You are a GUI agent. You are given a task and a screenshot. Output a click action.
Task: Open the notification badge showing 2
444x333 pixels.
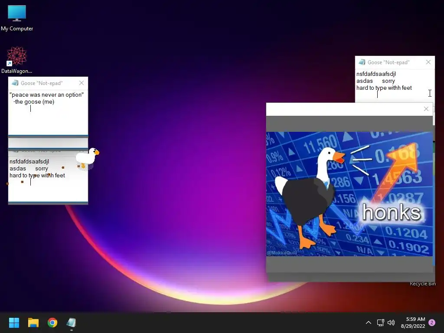432,323
